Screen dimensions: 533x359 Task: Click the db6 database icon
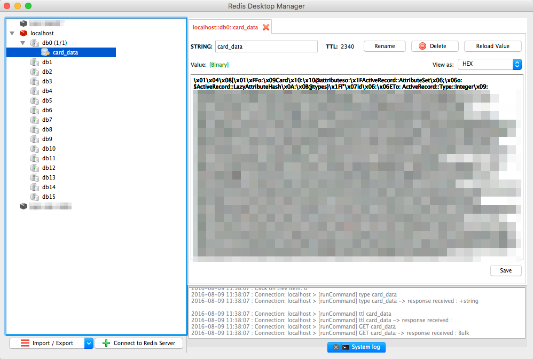pos(35,110)
